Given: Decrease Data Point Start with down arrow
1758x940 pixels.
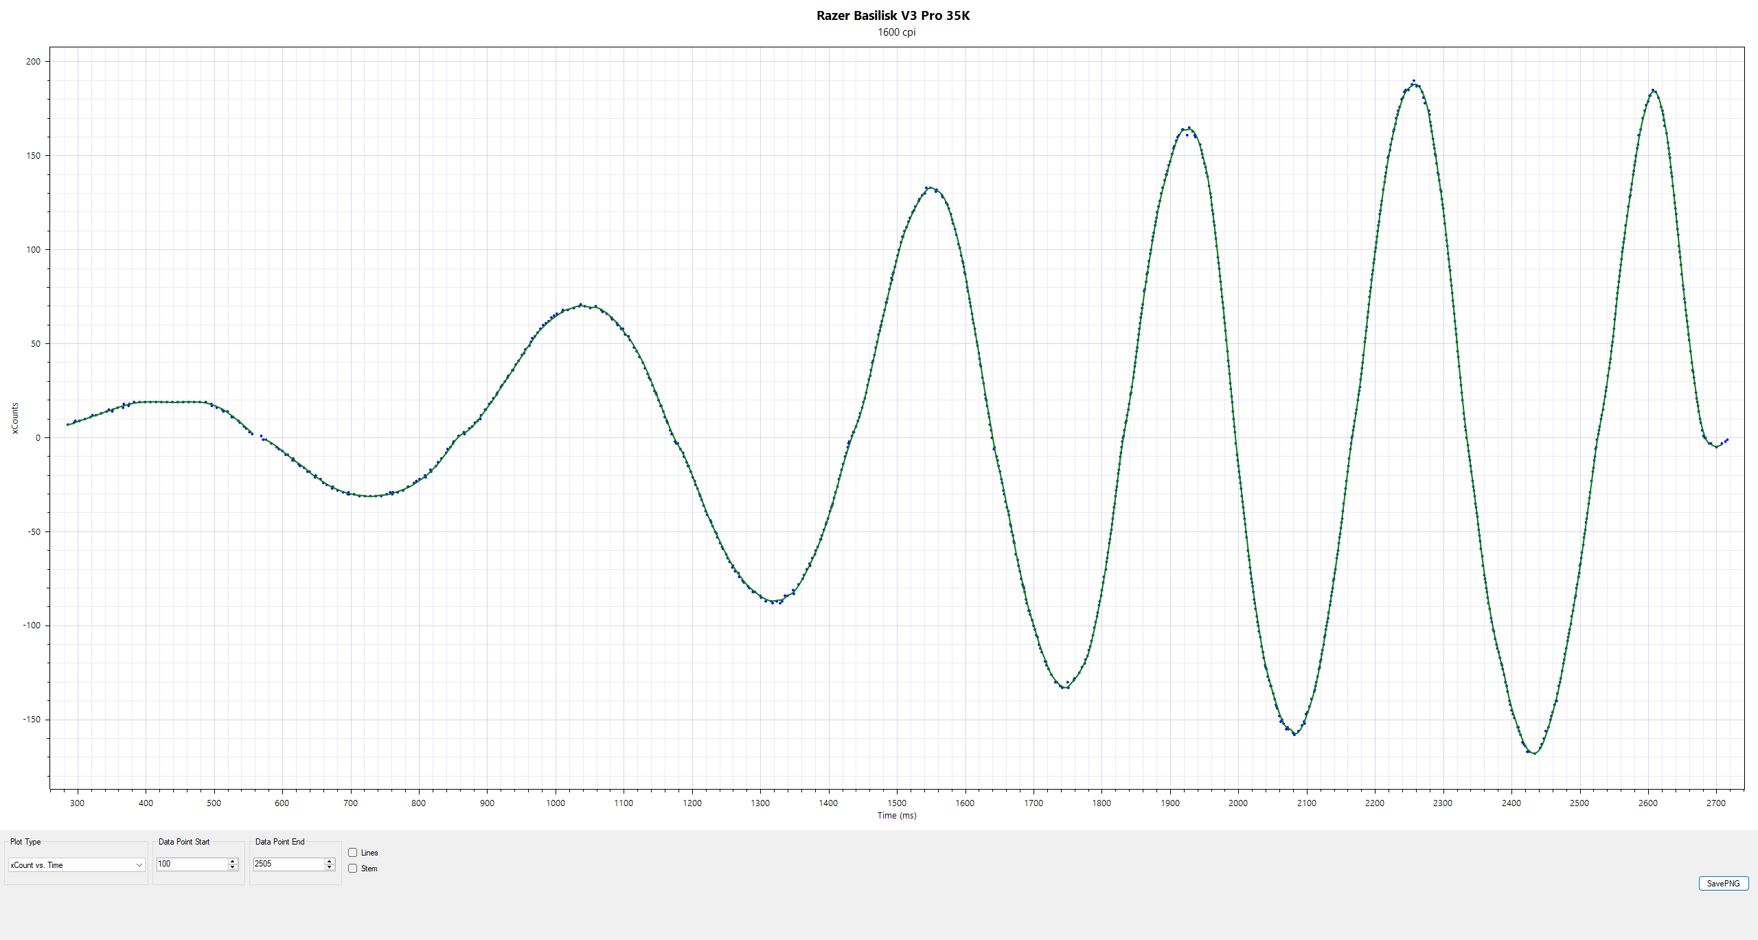Looking at the screenshot, I should (233, 867).
